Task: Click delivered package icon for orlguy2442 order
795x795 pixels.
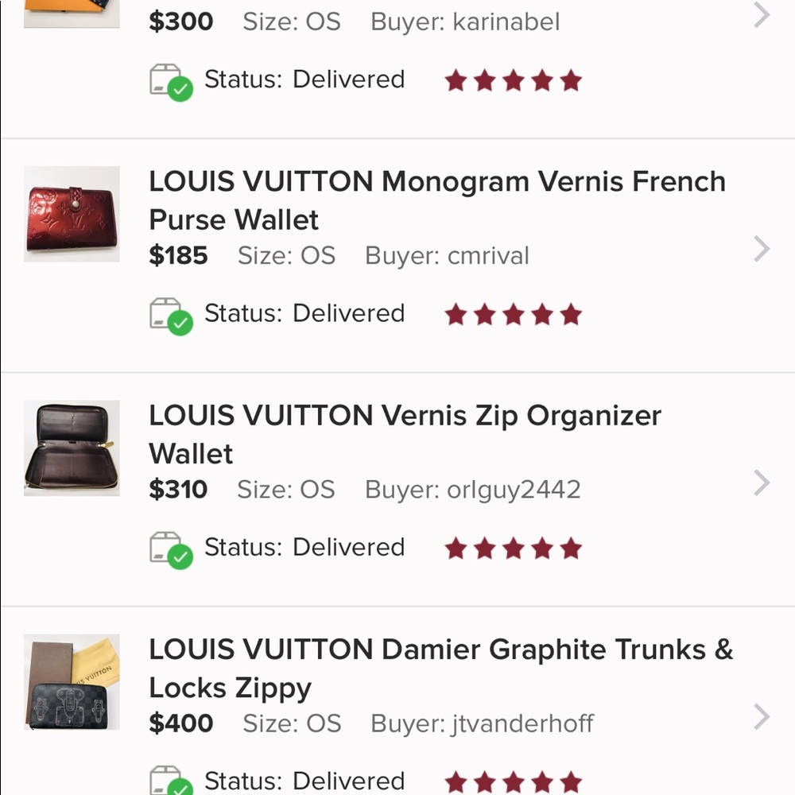Action: click(172, 551)
